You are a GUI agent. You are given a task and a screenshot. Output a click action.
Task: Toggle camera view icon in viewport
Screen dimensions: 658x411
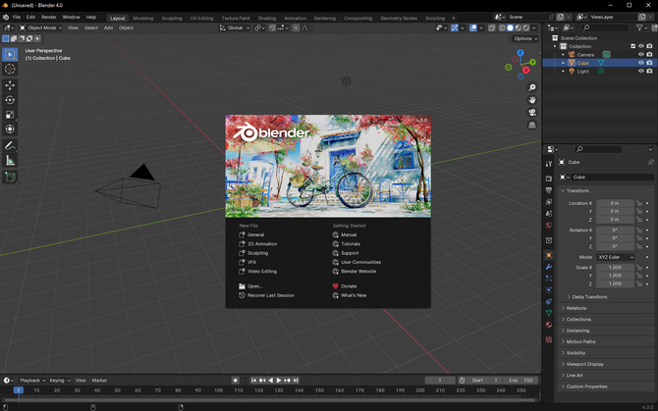point(532,113)
